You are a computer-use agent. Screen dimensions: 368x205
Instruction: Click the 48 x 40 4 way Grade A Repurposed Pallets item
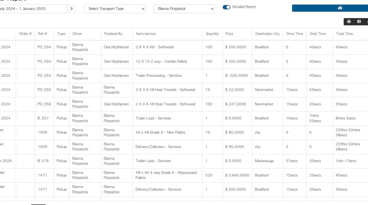[166, 175]
